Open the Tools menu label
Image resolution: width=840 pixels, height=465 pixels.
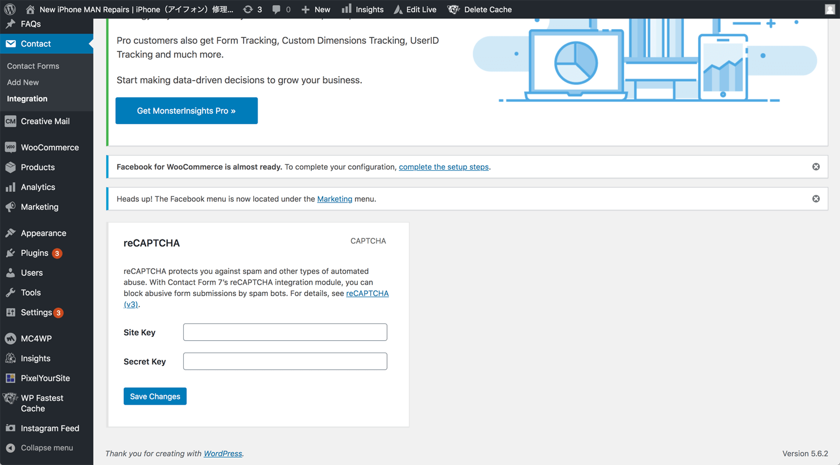click(31, 293)
